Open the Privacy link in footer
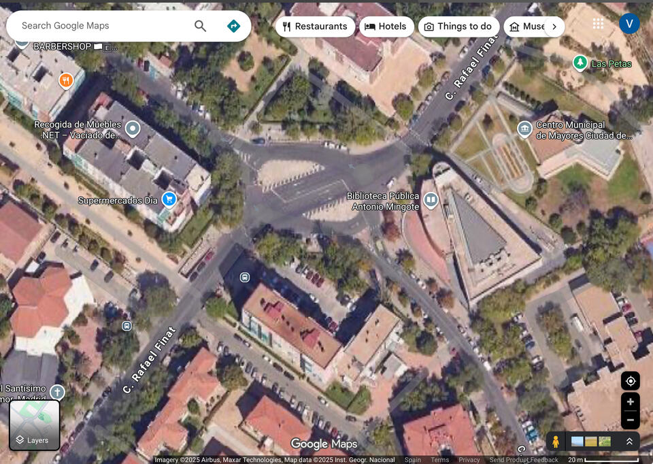653x464 pixels. tap(469, 460)
